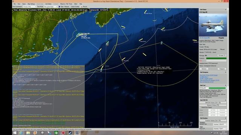Viewport: 241px width, 135px height.
Task: Open the Doctrine Window button
Action: [213, 121]
